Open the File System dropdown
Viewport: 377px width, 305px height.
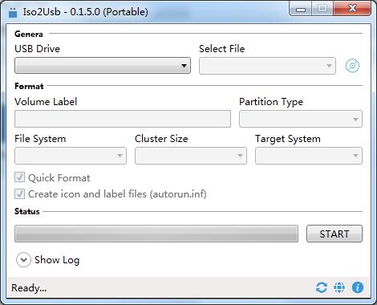pos(71,156)
